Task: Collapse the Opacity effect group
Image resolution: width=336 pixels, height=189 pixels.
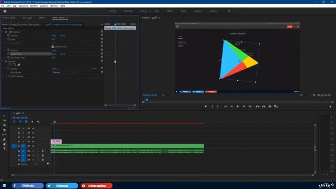Action: point(3,61)
